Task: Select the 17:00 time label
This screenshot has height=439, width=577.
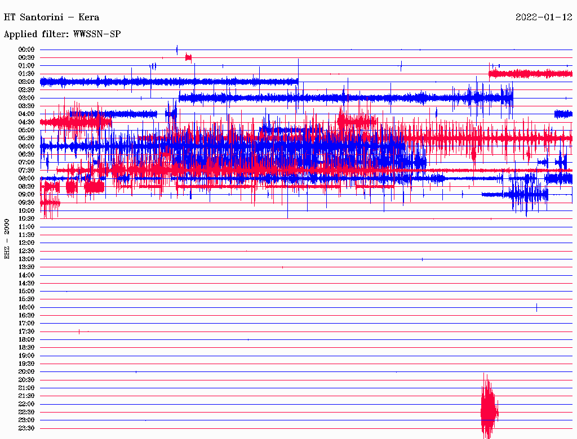Action: pyautogui.click(x=26, y=324)
